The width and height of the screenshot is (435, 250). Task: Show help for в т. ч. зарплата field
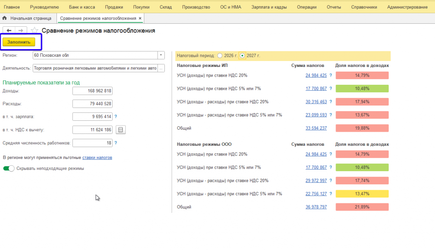(x=116, y=117)
